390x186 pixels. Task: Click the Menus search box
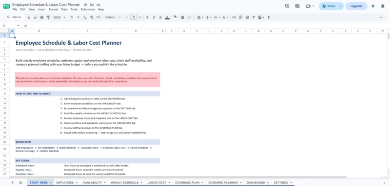(15, 17)
